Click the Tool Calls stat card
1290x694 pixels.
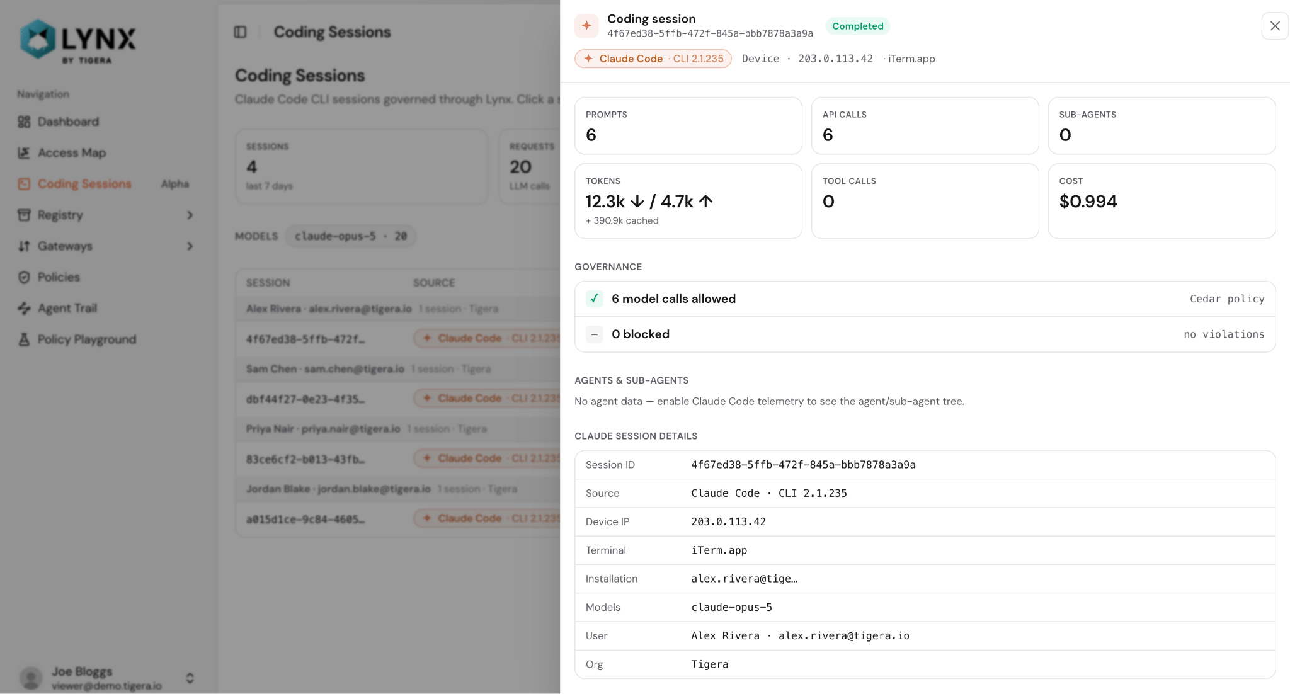pyautogui.click(x=925, y=201)
